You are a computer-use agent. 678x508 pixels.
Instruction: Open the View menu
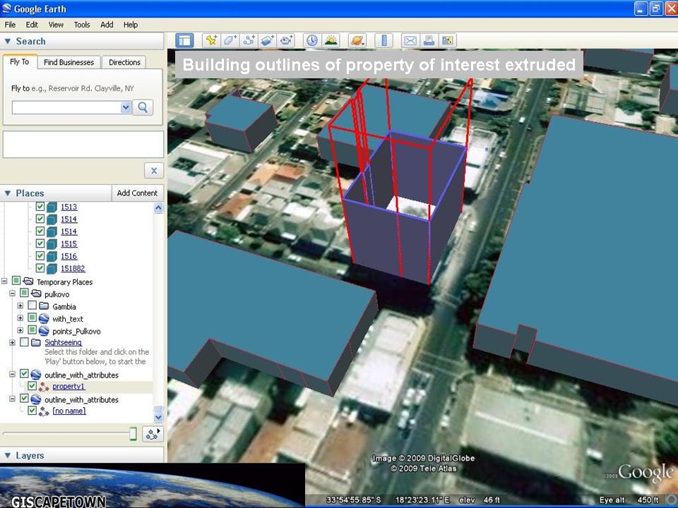(56, 25)
